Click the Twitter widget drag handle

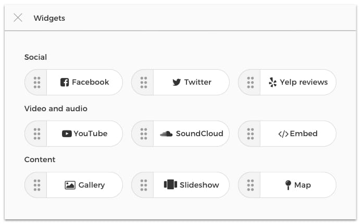pyautogui.click(x=143, y=82)
